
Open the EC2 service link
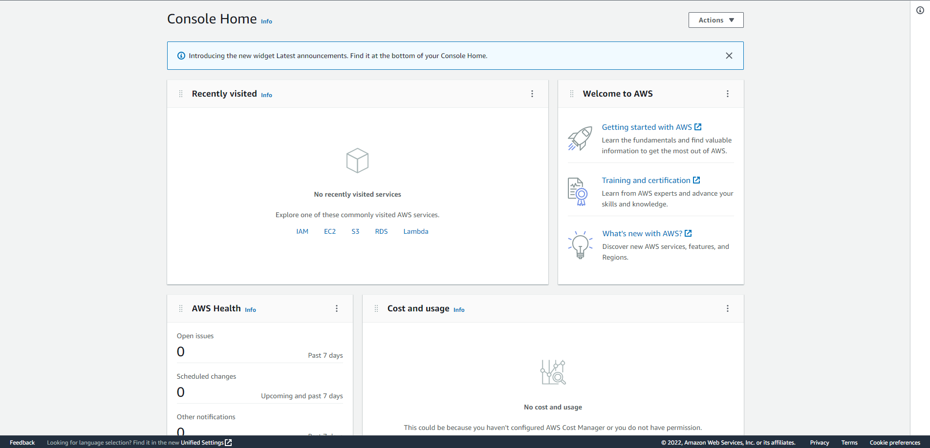(330, 231)
